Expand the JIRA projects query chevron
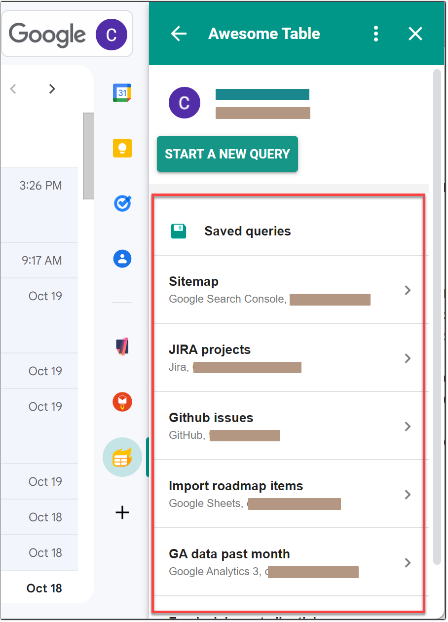The height and width of the screenshot is (622, 448). click(408, 358)
